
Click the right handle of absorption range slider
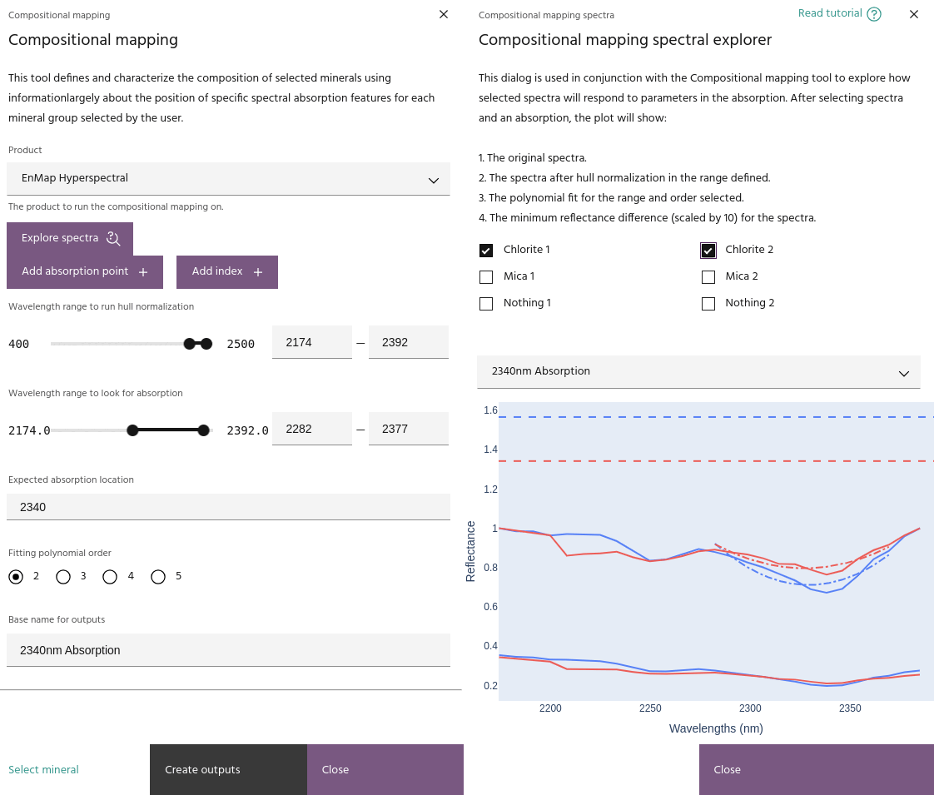coord(204,430)
